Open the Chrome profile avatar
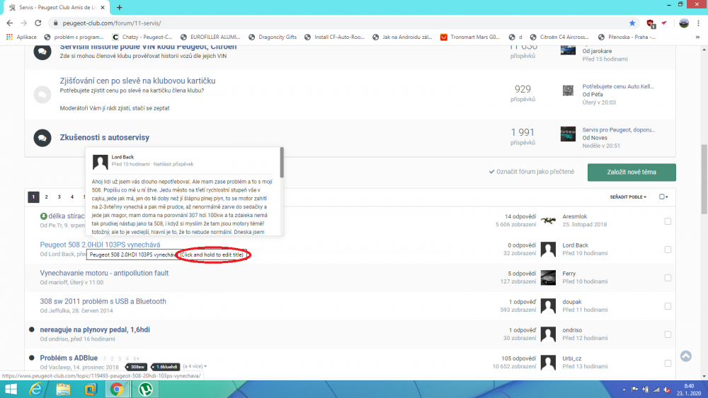Image resolution: width=708 pixels, height=398 pixels. pyautogui.click(x=684, y=23)
